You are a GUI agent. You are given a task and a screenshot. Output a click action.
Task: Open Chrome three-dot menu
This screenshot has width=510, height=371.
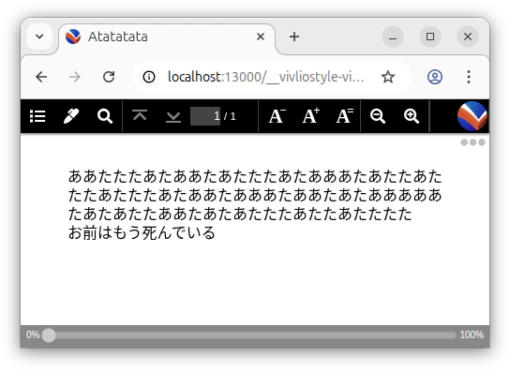coord(469,77)
